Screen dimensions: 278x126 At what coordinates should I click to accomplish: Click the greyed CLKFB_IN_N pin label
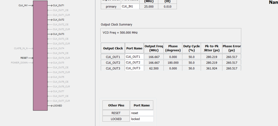pos(21,48)
